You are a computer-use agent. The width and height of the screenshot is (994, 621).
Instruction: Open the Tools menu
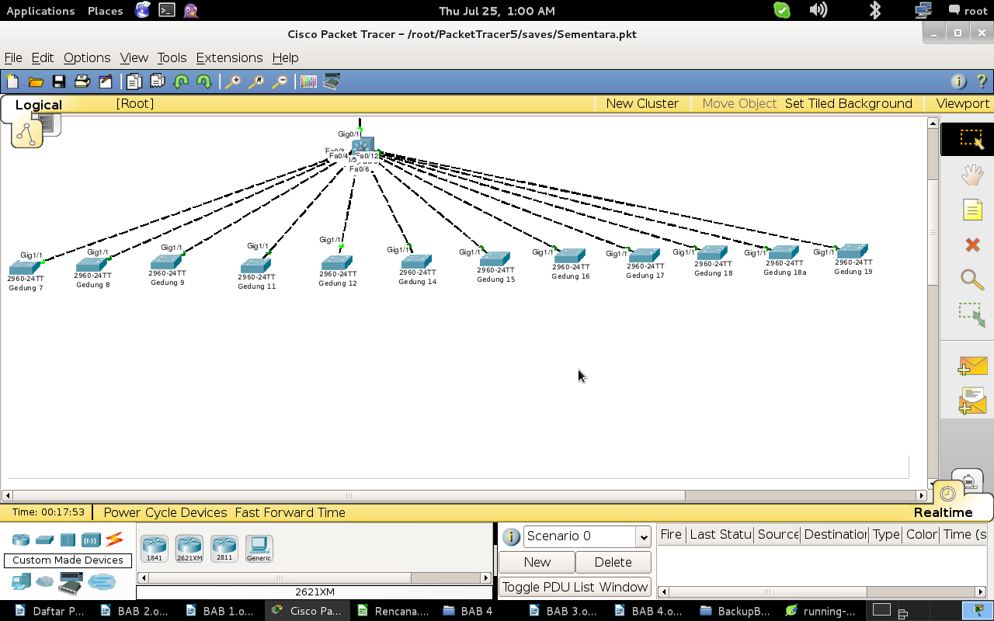(x=172, y=57)
